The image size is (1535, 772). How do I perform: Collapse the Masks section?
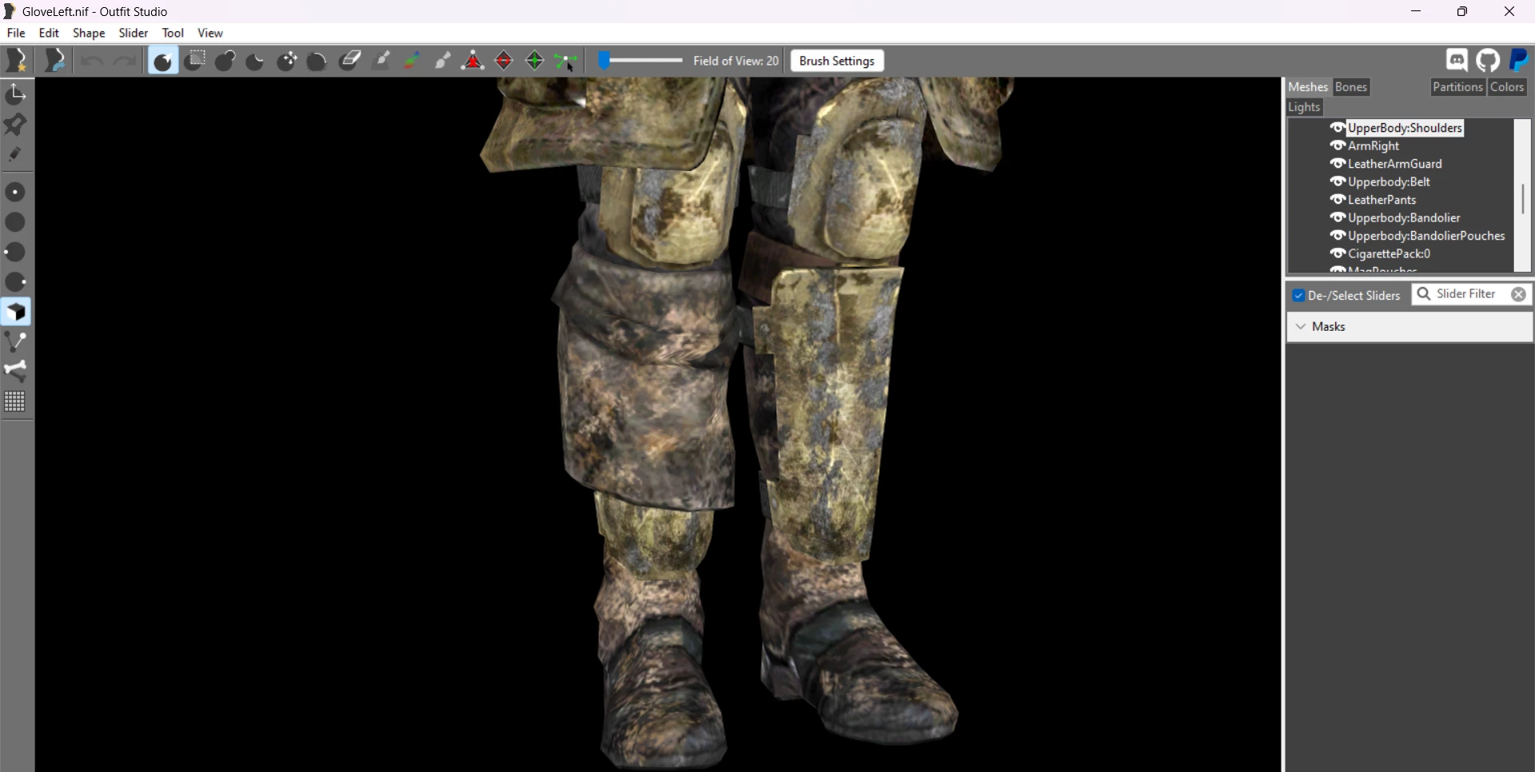tap(1302, 327)
